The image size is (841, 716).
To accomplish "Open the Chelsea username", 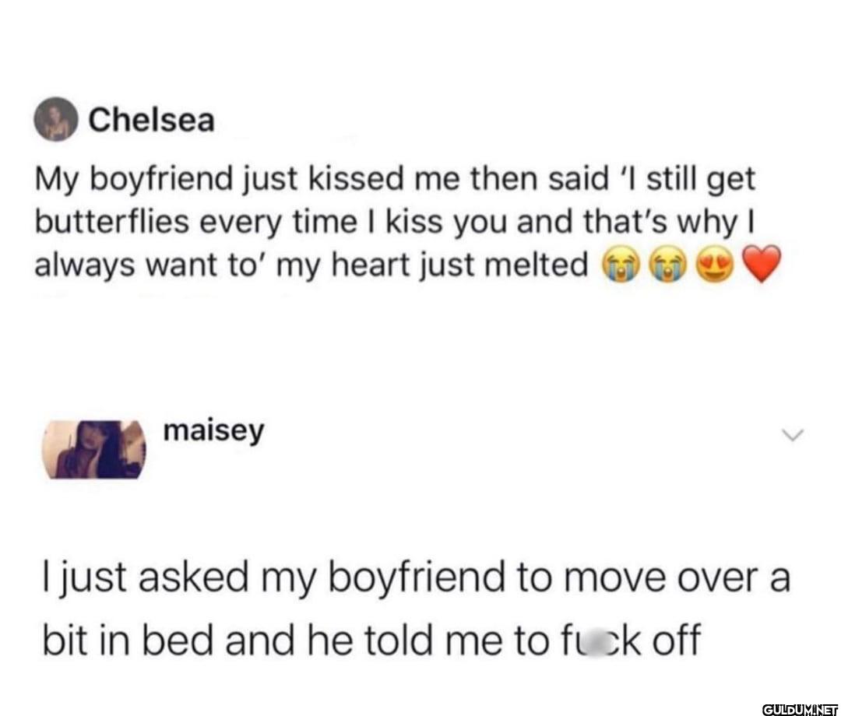I will (x=151, y=121).
